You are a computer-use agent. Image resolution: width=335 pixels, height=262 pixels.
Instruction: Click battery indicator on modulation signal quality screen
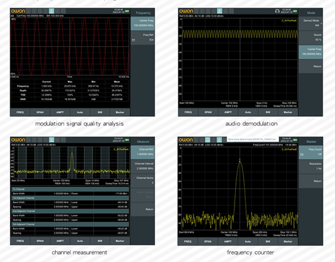click(x=127, y=11)
